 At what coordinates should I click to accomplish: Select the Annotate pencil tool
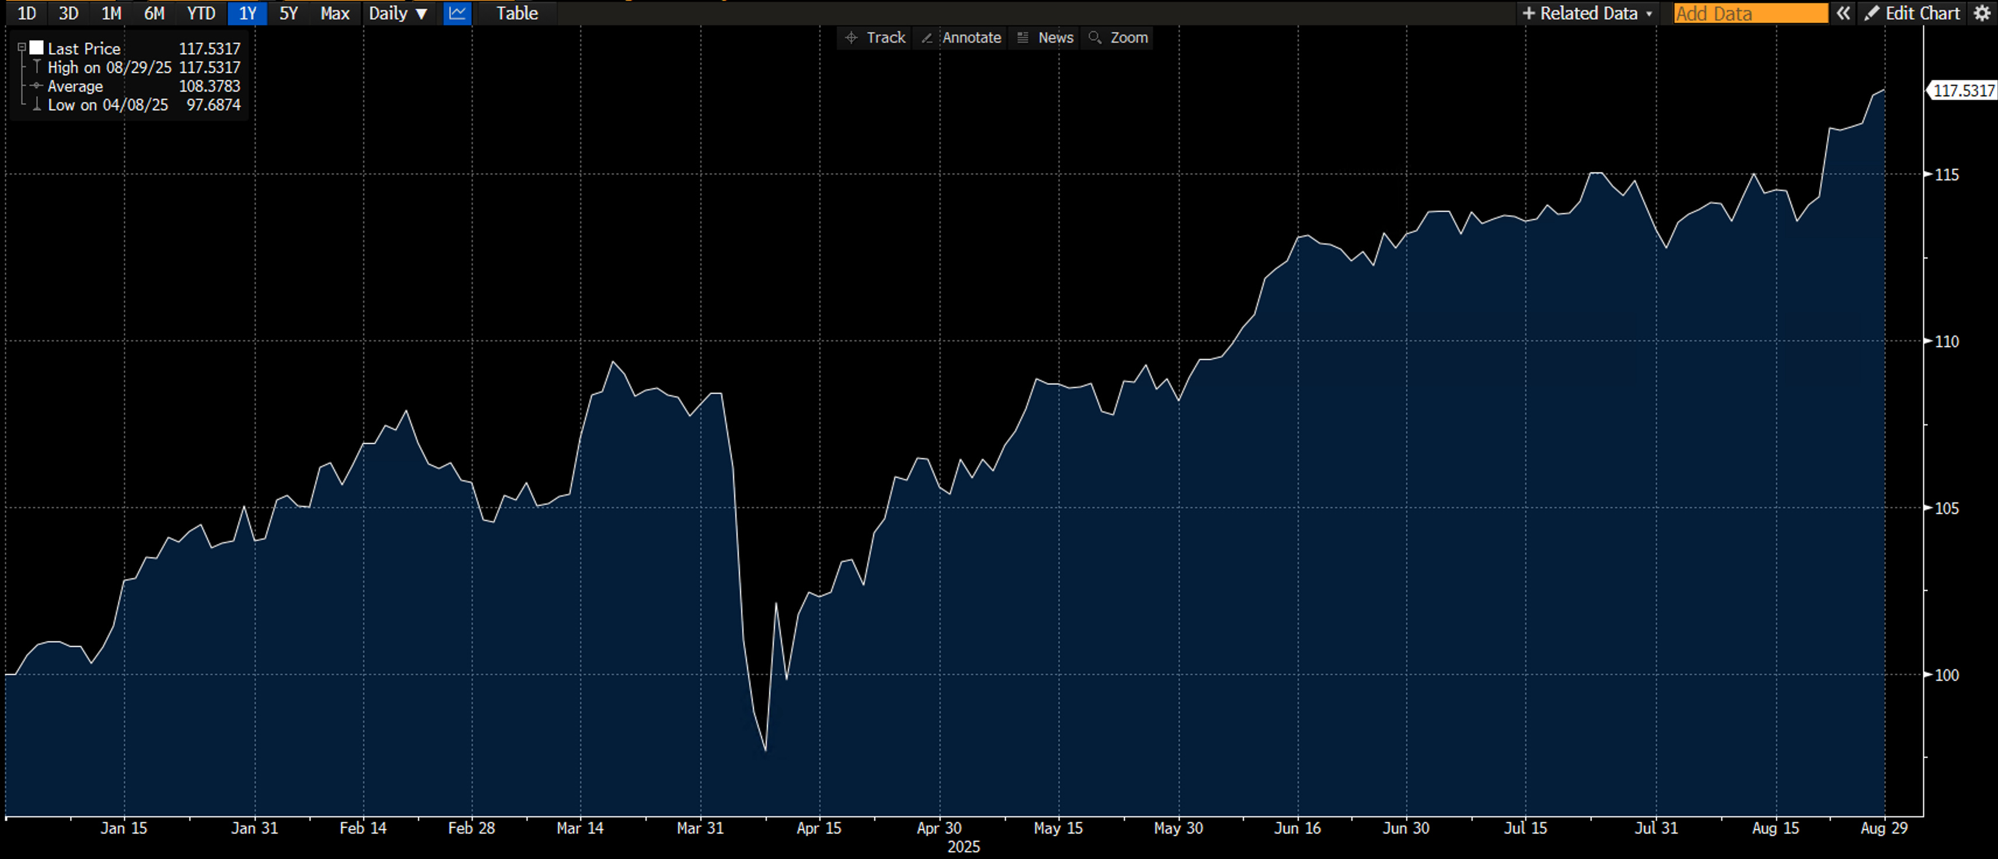click(x=961, y=37)
